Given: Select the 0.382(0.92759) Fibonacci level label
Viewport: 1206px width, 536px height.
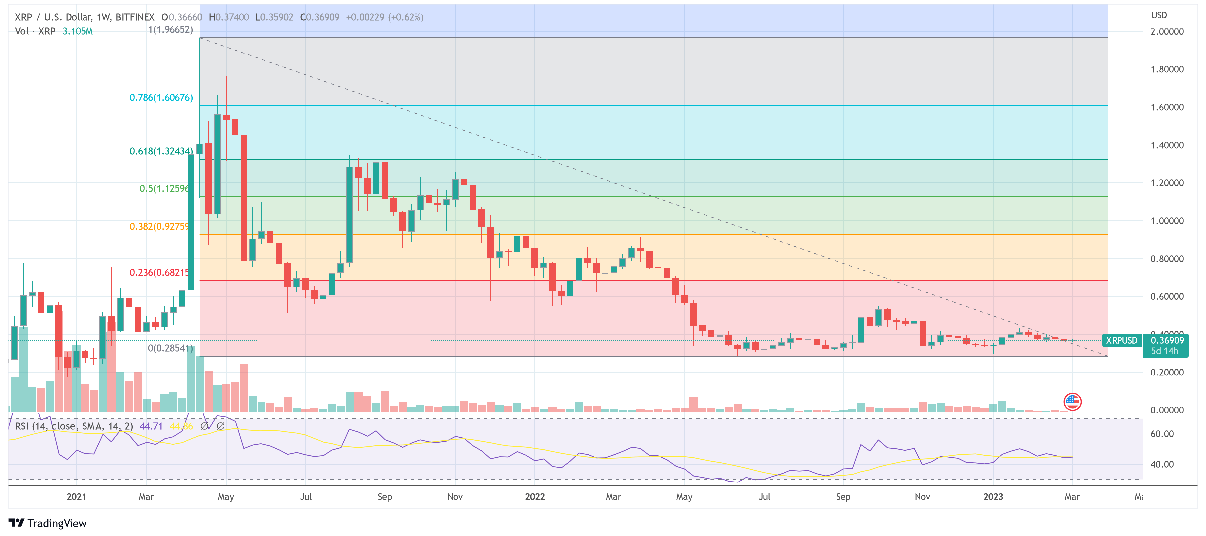Looking at the screenshot, I should 159,226.
